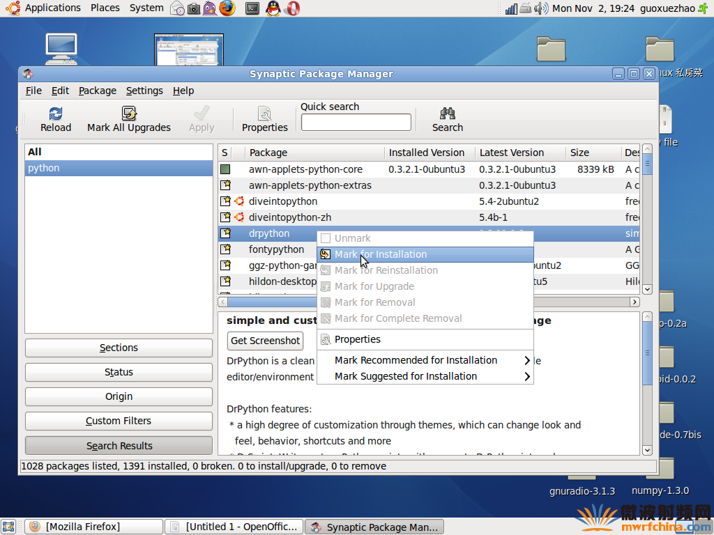Click the Sections button
Screen dimensions: 714x535
point(119,348)
